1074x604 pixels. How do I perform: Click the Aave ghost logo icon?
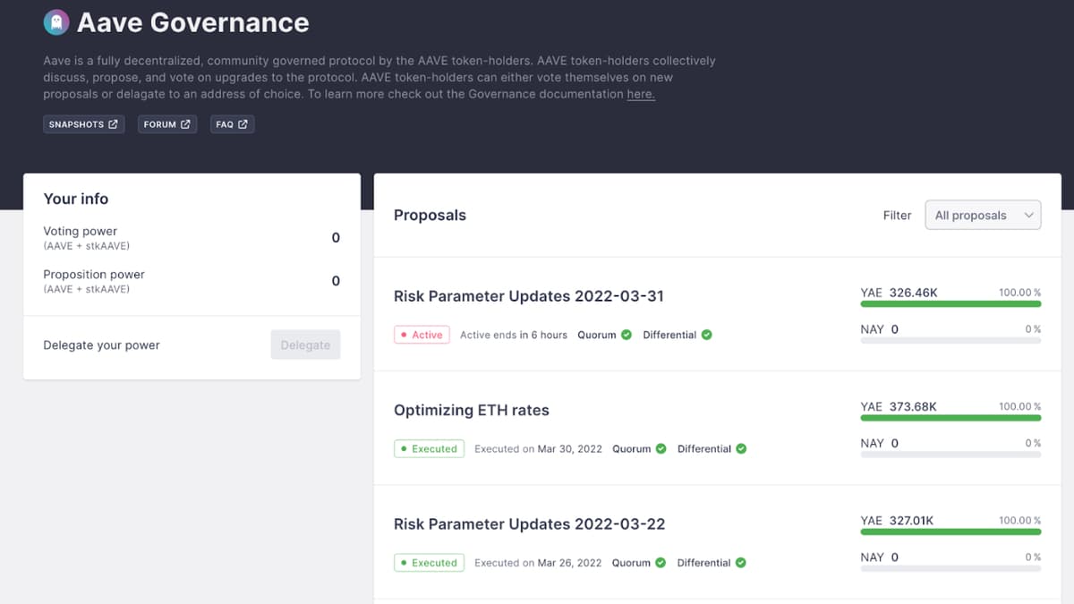[x=56, y=22]
